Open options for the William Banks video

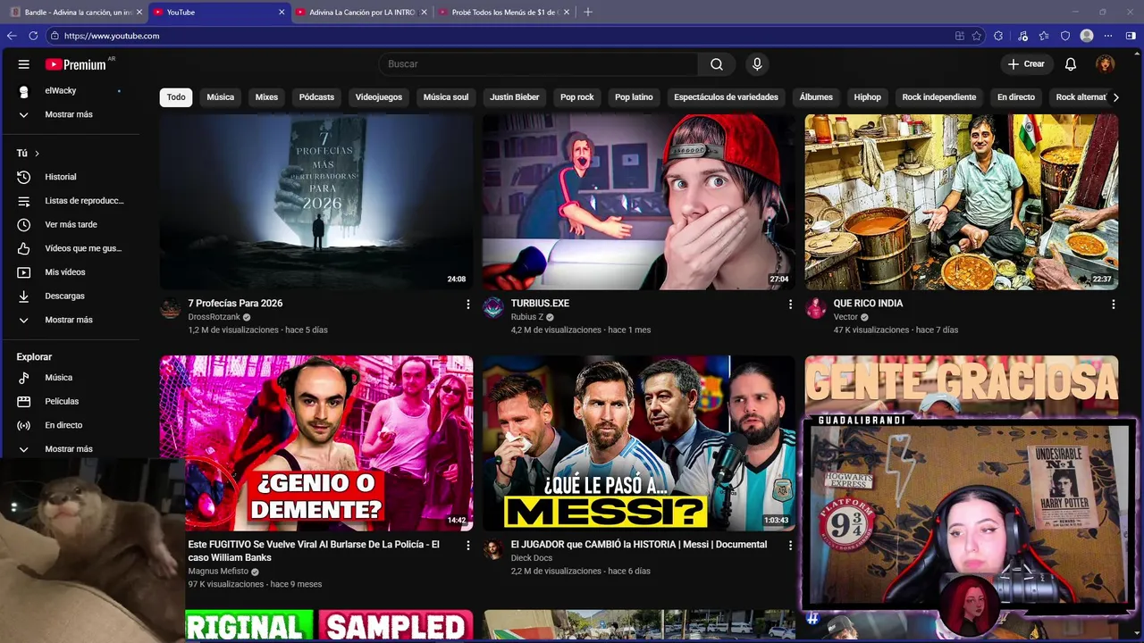click(x=467, y=545)
